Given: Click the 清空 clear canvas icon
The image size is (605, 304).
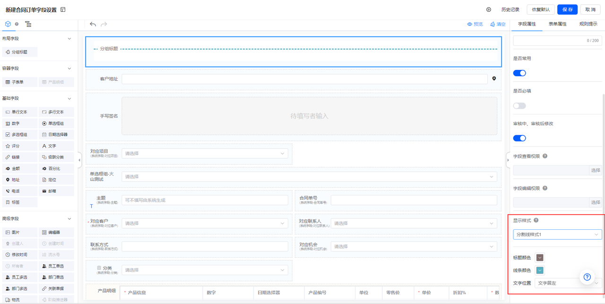Looking at the screenshot, I should tap(493, 24).
